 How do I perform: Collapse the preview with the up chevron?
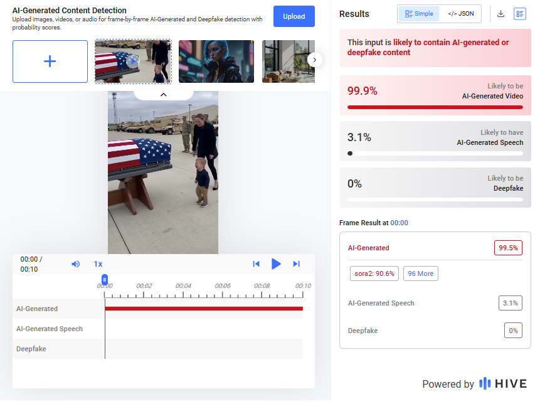pos(163,95)
